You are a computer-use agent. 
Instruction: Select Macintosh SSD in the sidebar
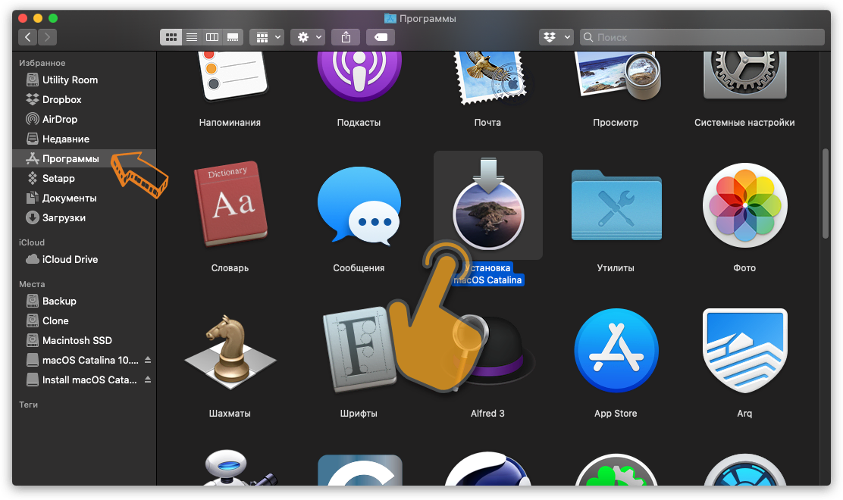tap(84, 340)
